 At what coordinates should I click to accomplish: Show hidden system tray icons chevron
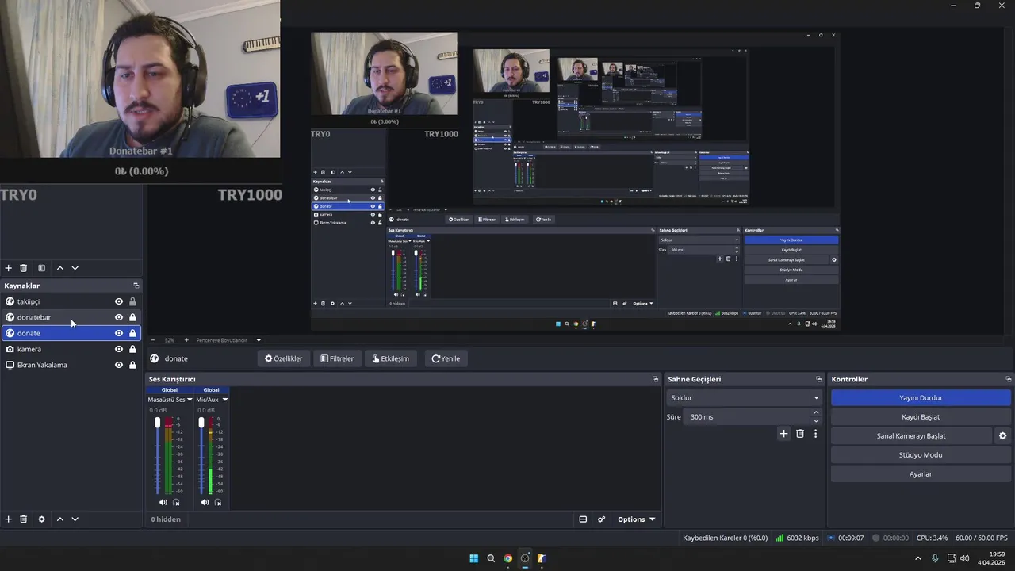click(x=918, y=558)
